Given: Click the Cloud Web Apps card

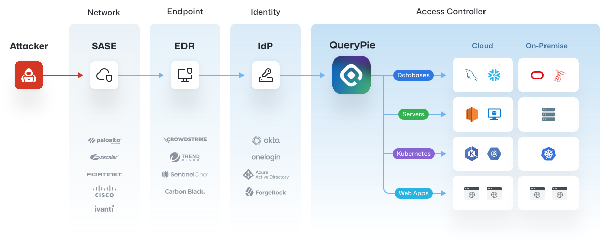Looking at the screenshot, I should pyautogui.click(x=483, y=193).
